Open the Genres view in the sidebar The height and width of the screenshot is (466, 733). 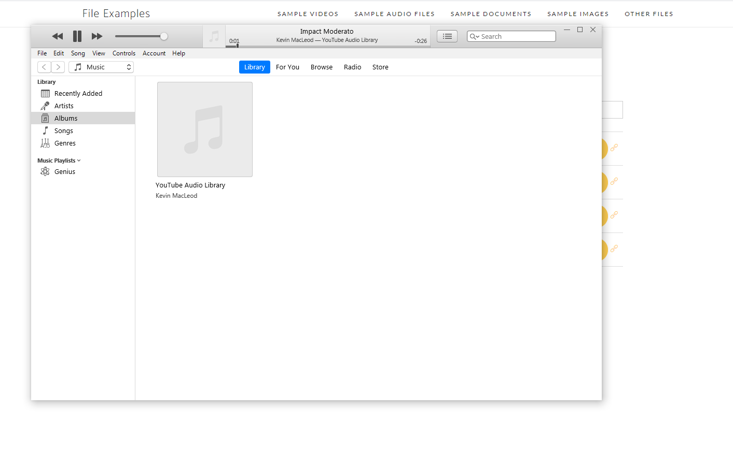(x=65, y=143)
